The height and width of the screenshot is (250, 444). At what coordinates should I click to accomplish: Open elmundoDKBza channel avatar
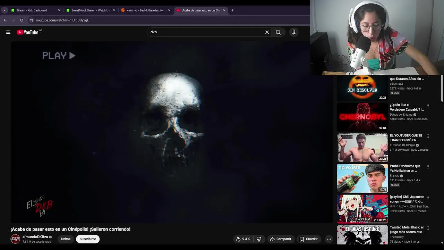point(15,239)
